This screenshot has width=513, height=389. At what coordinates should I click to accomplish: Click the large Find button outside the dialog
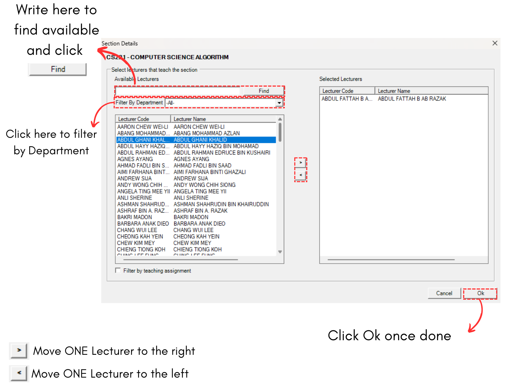tap(57, 69)
